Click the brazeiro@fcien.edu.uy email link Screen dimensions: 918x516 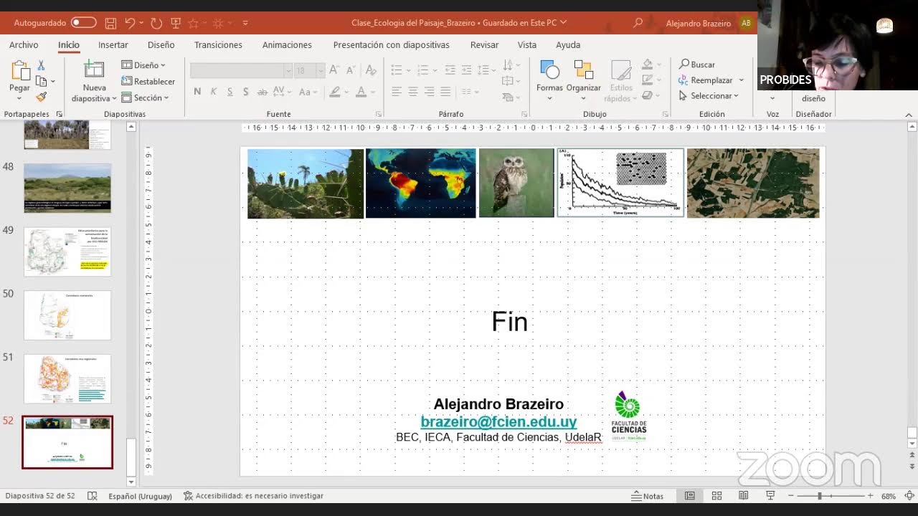click(498, 421)
